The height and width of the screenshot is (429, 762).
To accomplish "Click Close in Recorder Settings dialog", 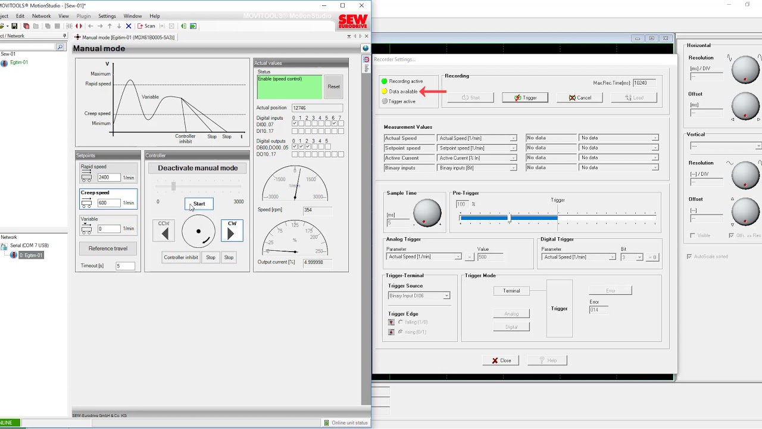I will (x=501, y=360).
